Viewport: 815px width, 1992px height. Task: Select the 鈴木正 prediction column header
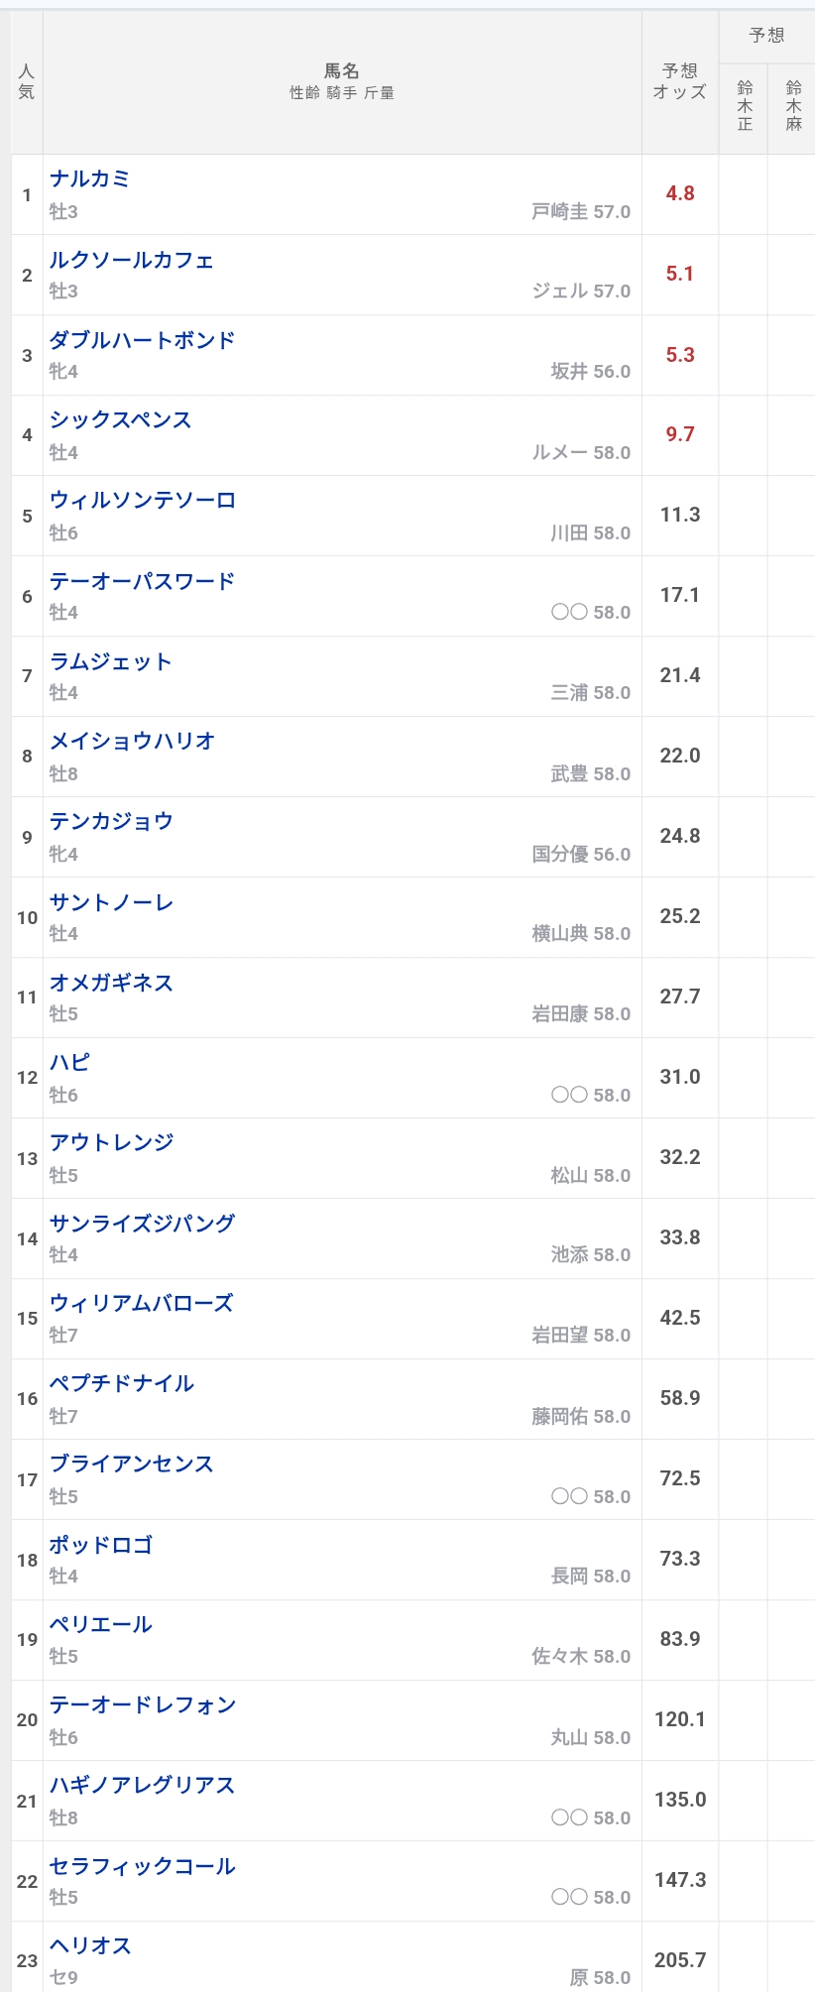click(x=745, y=105)
